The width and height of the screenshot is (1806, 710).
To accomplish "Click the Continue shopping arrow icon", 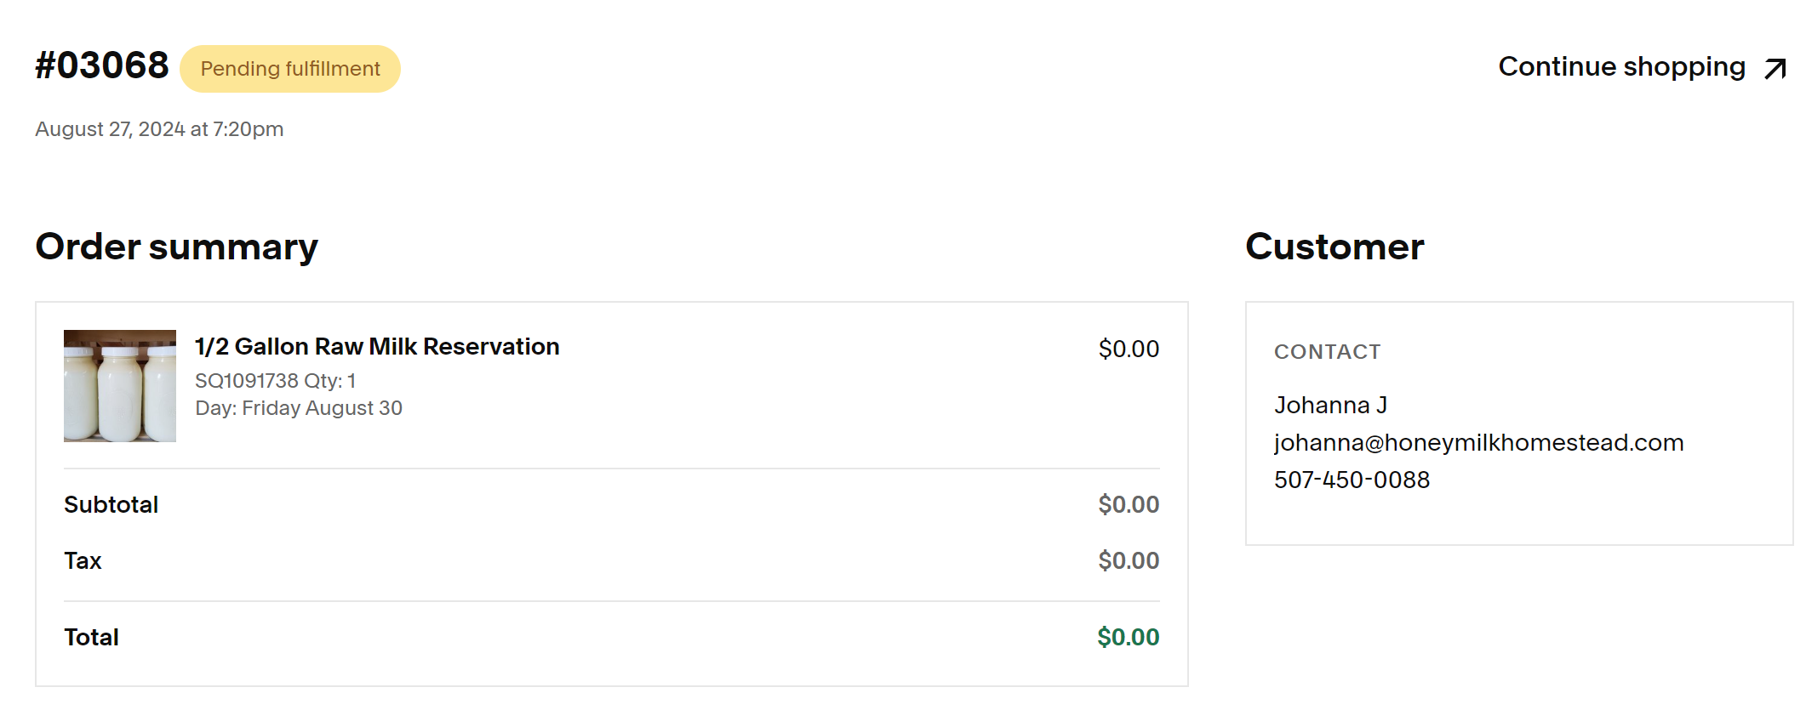I will click(x=1775, y=68).
